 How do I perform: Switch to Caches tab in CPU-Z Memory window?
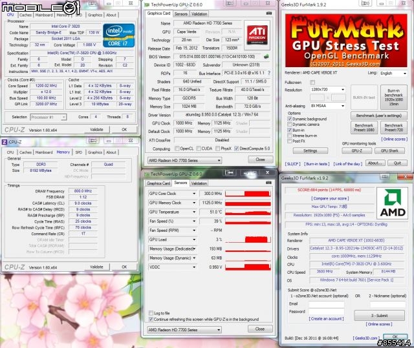pos(25,152)
